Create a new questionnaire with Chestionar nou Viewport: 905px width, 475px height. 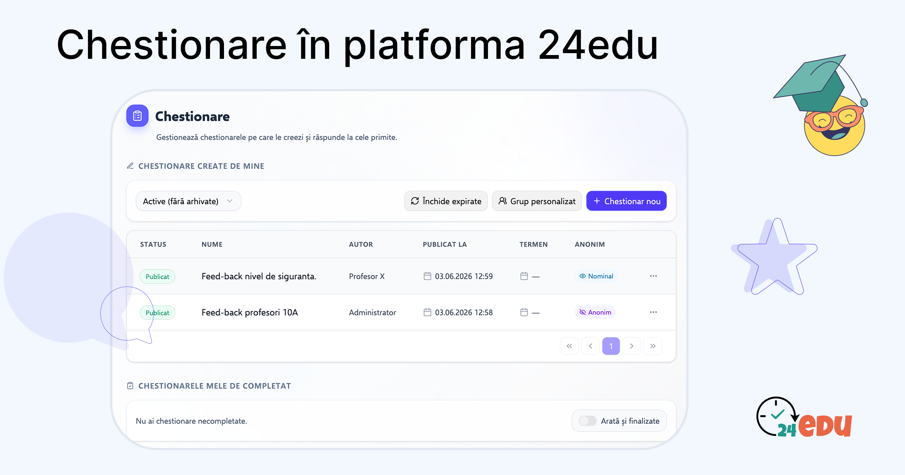point(626,201)
